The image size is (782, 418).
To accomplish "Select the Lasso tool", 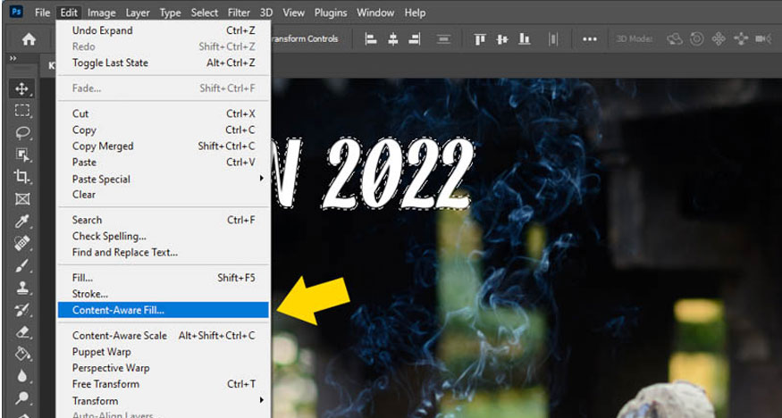I will click(x=22, y=133).
